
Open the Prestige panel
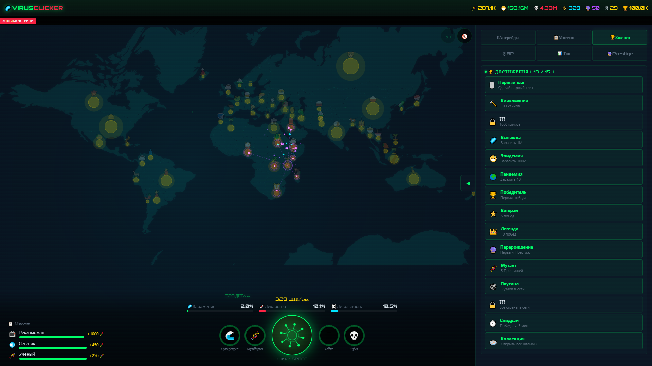pyautogui.click(x=619, y=53)
